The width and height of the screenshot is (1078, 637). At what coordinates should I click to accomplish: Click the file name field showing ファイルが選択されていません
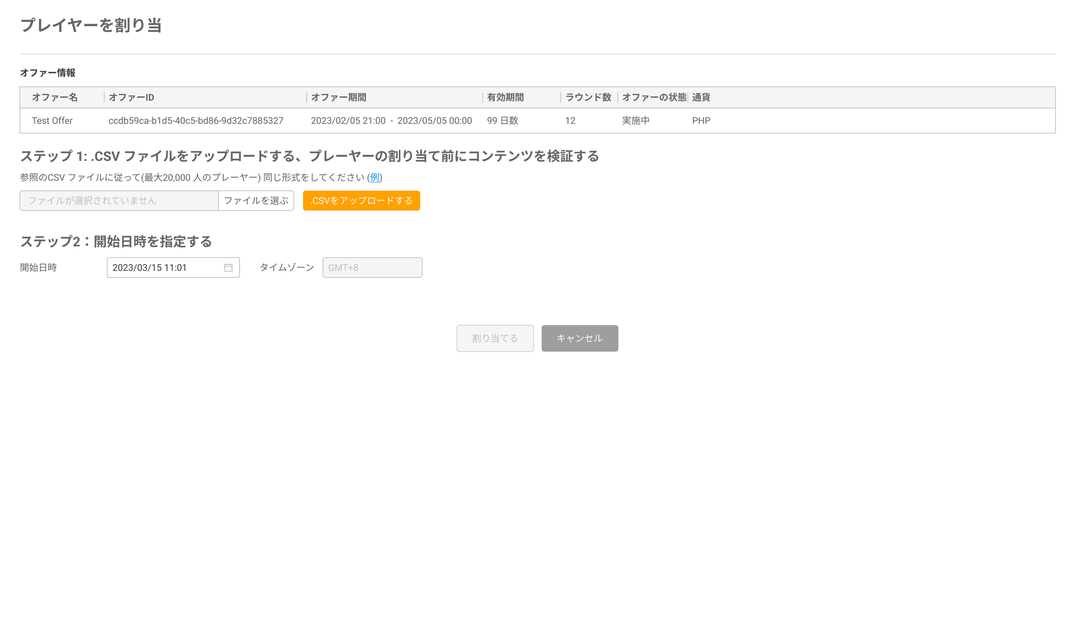[118, 201]
